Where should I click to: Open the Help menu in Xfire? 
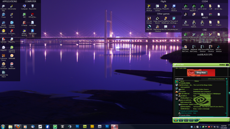(185, 68)
